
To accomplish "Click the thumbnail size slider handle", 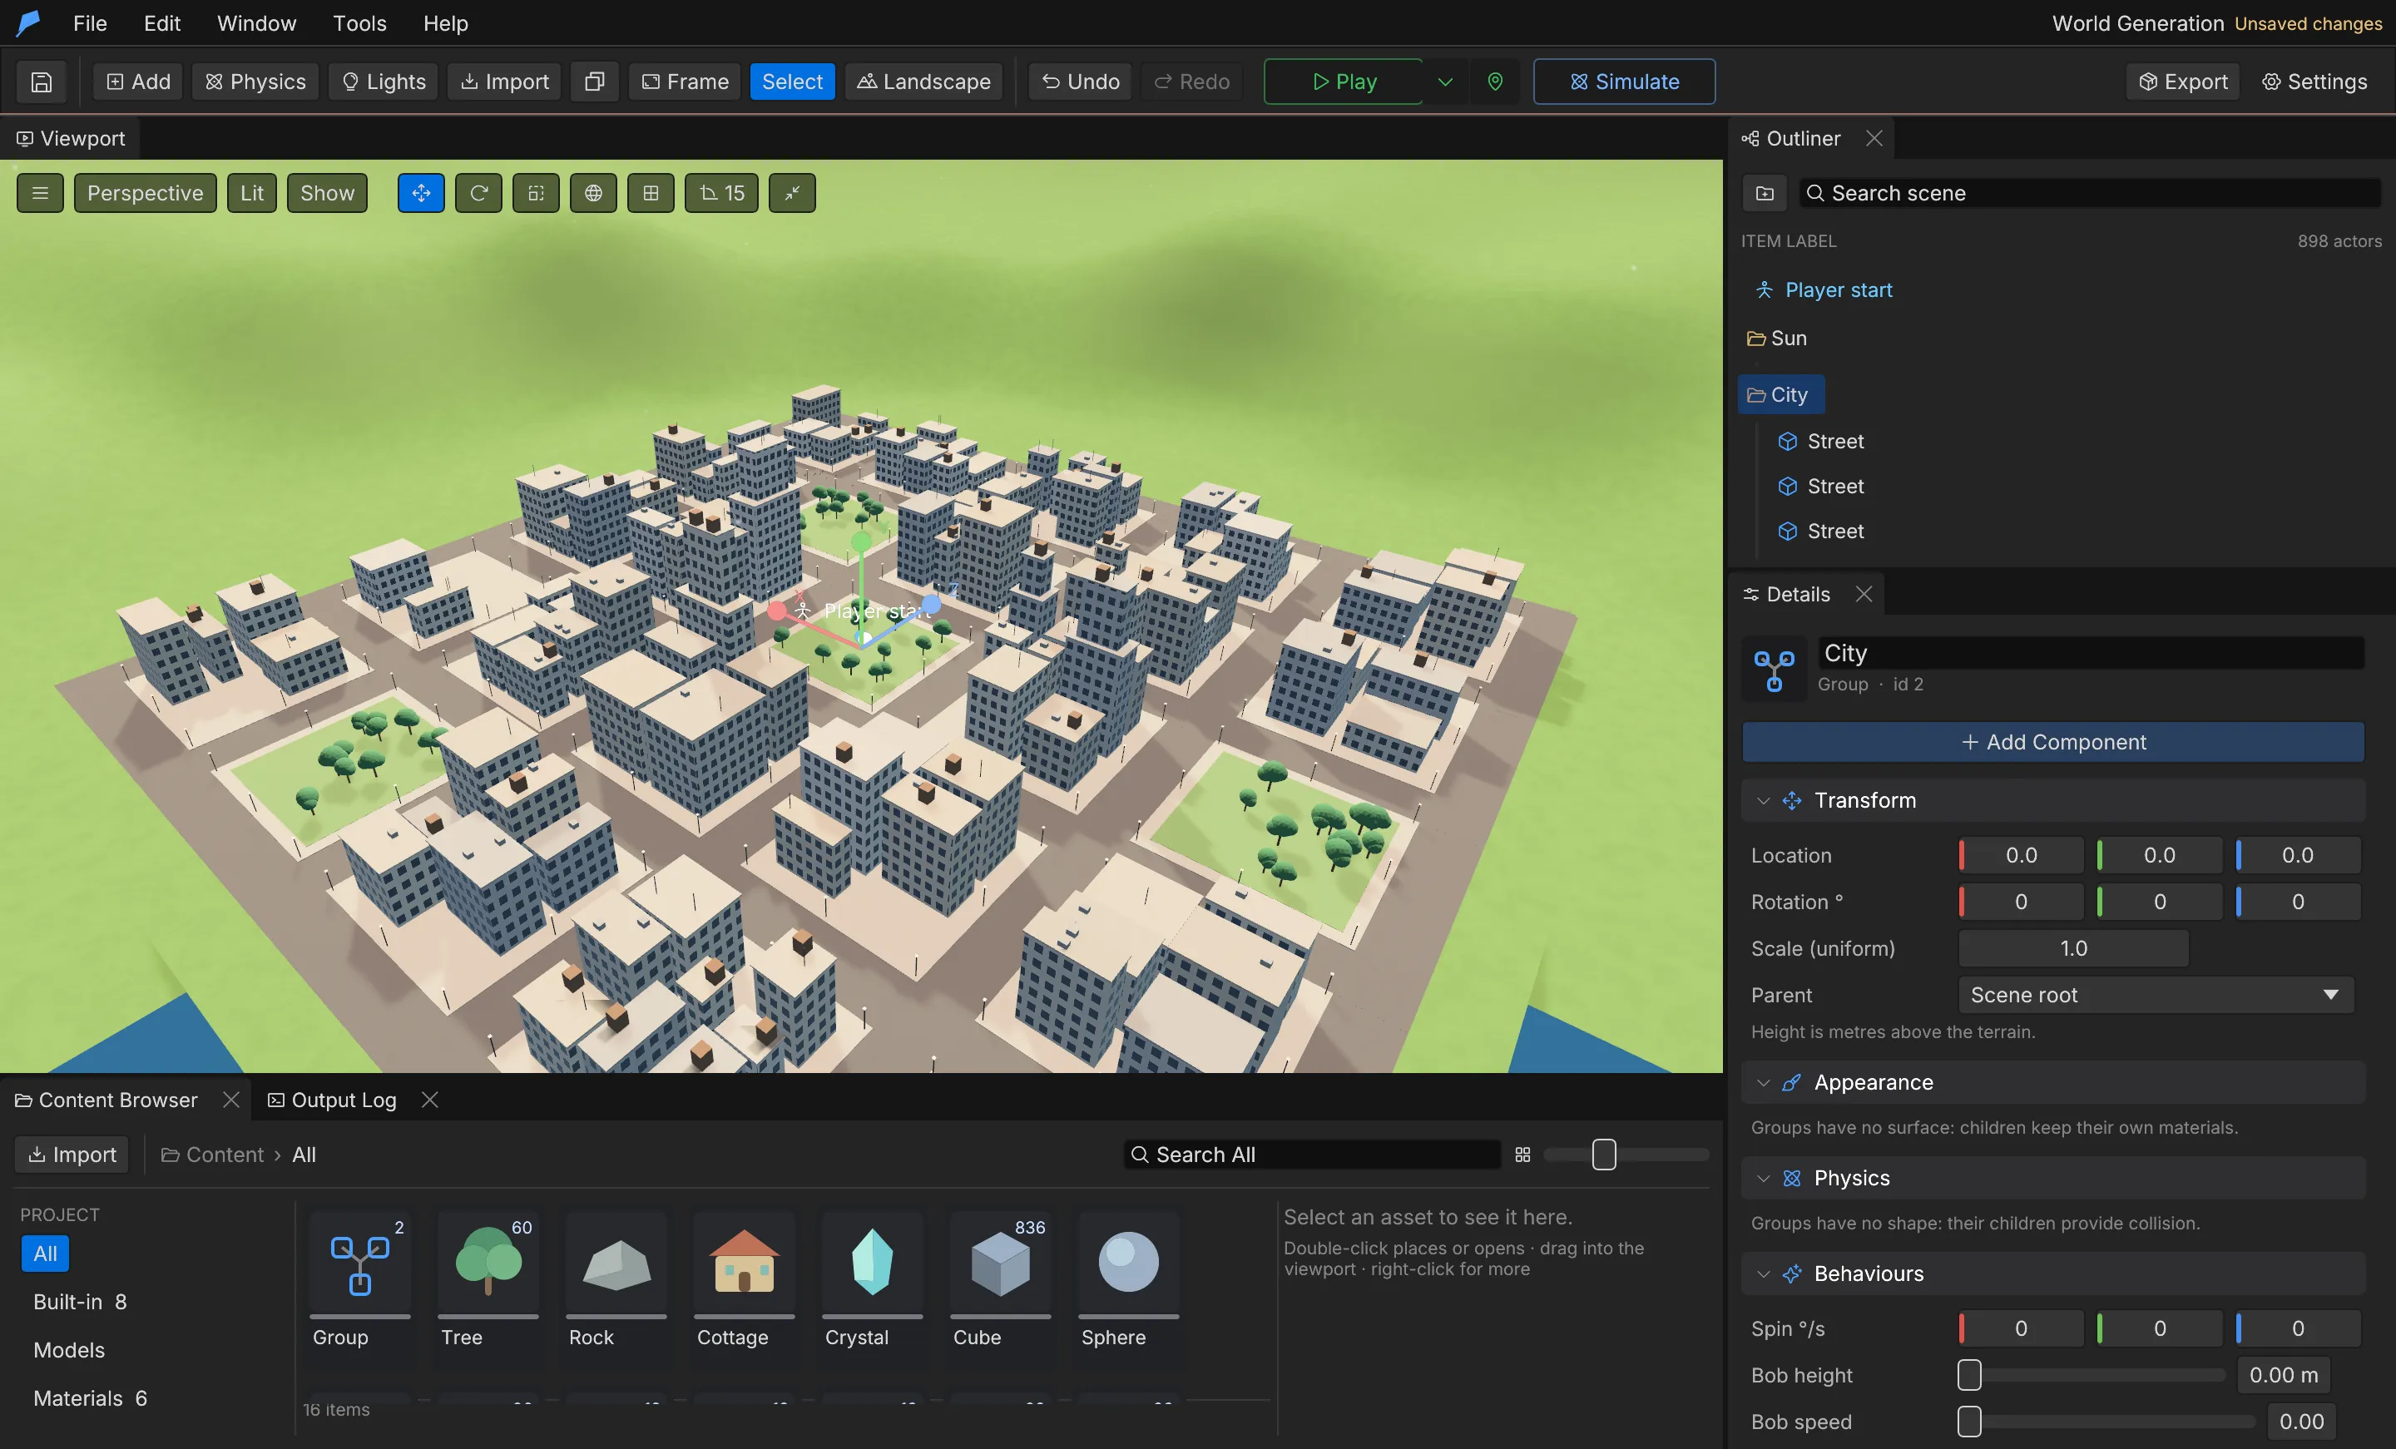I will tap(1603, 1155).
